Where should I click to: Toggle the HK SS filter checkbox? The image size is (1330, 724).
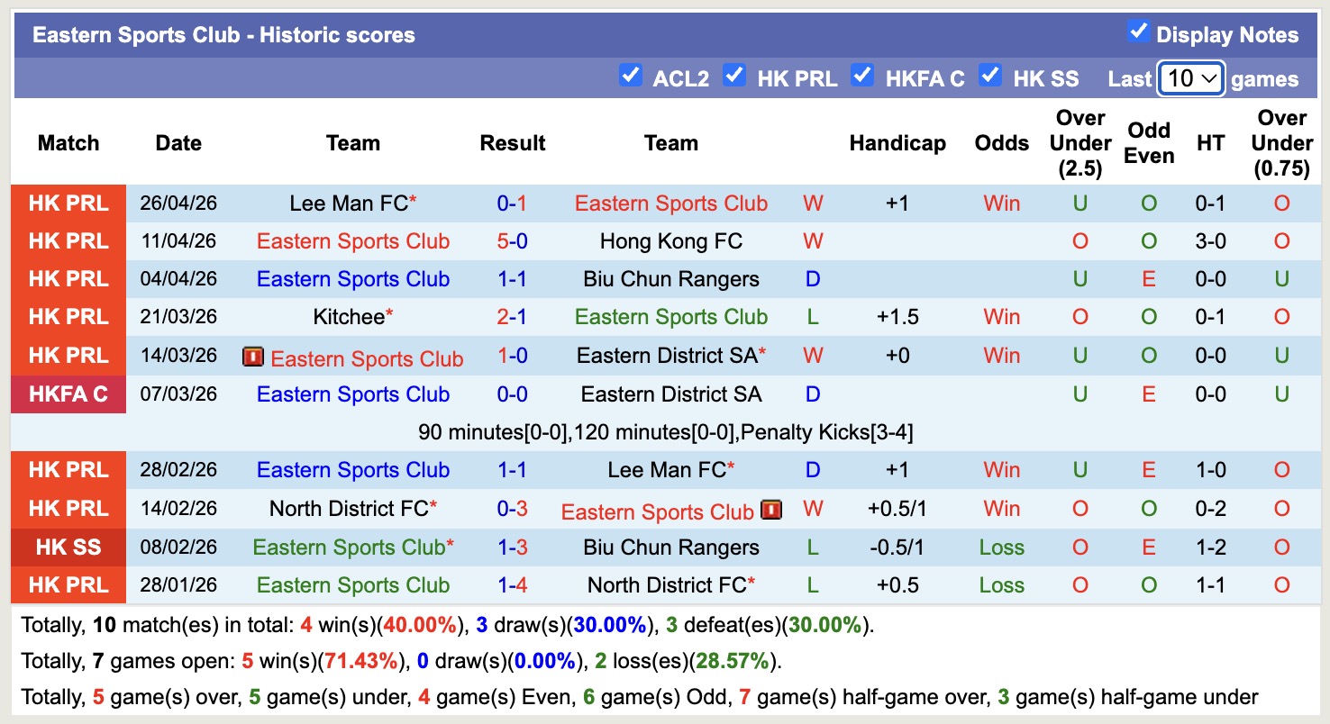pyautogui.click(x=990, y=76)
